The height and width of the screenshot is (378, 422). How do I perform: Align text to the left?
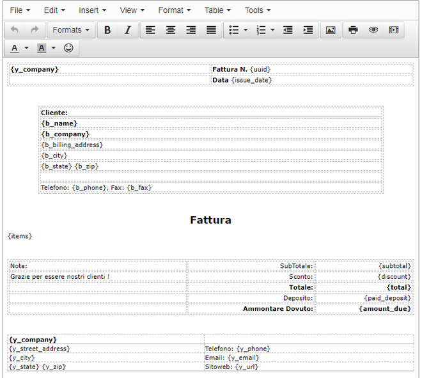coord(150,30)
